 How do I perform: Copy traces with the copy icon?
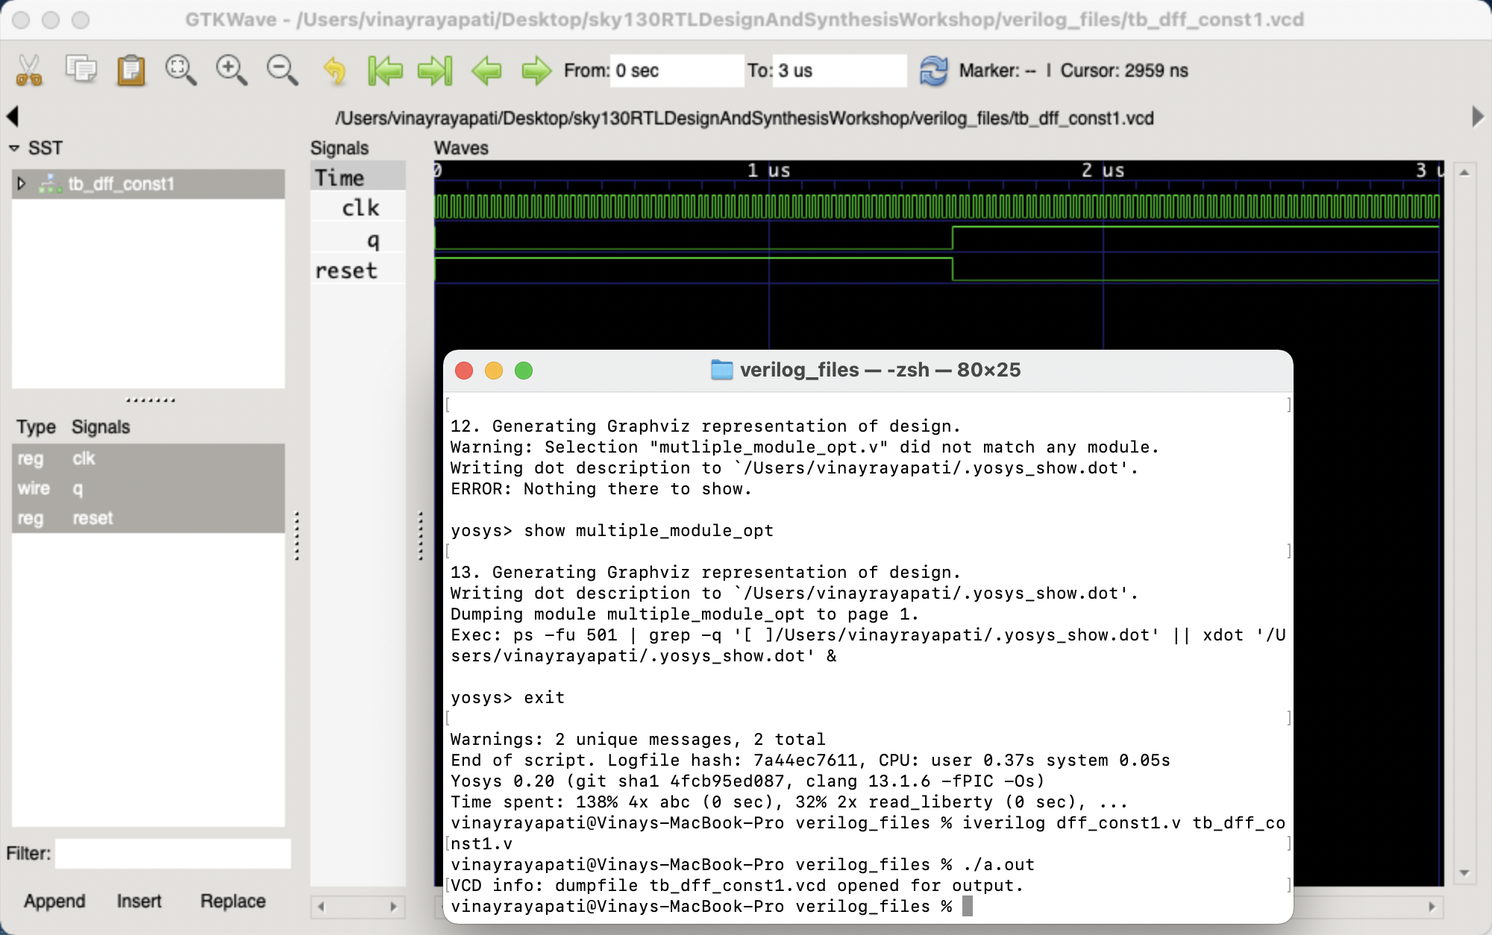81,70
